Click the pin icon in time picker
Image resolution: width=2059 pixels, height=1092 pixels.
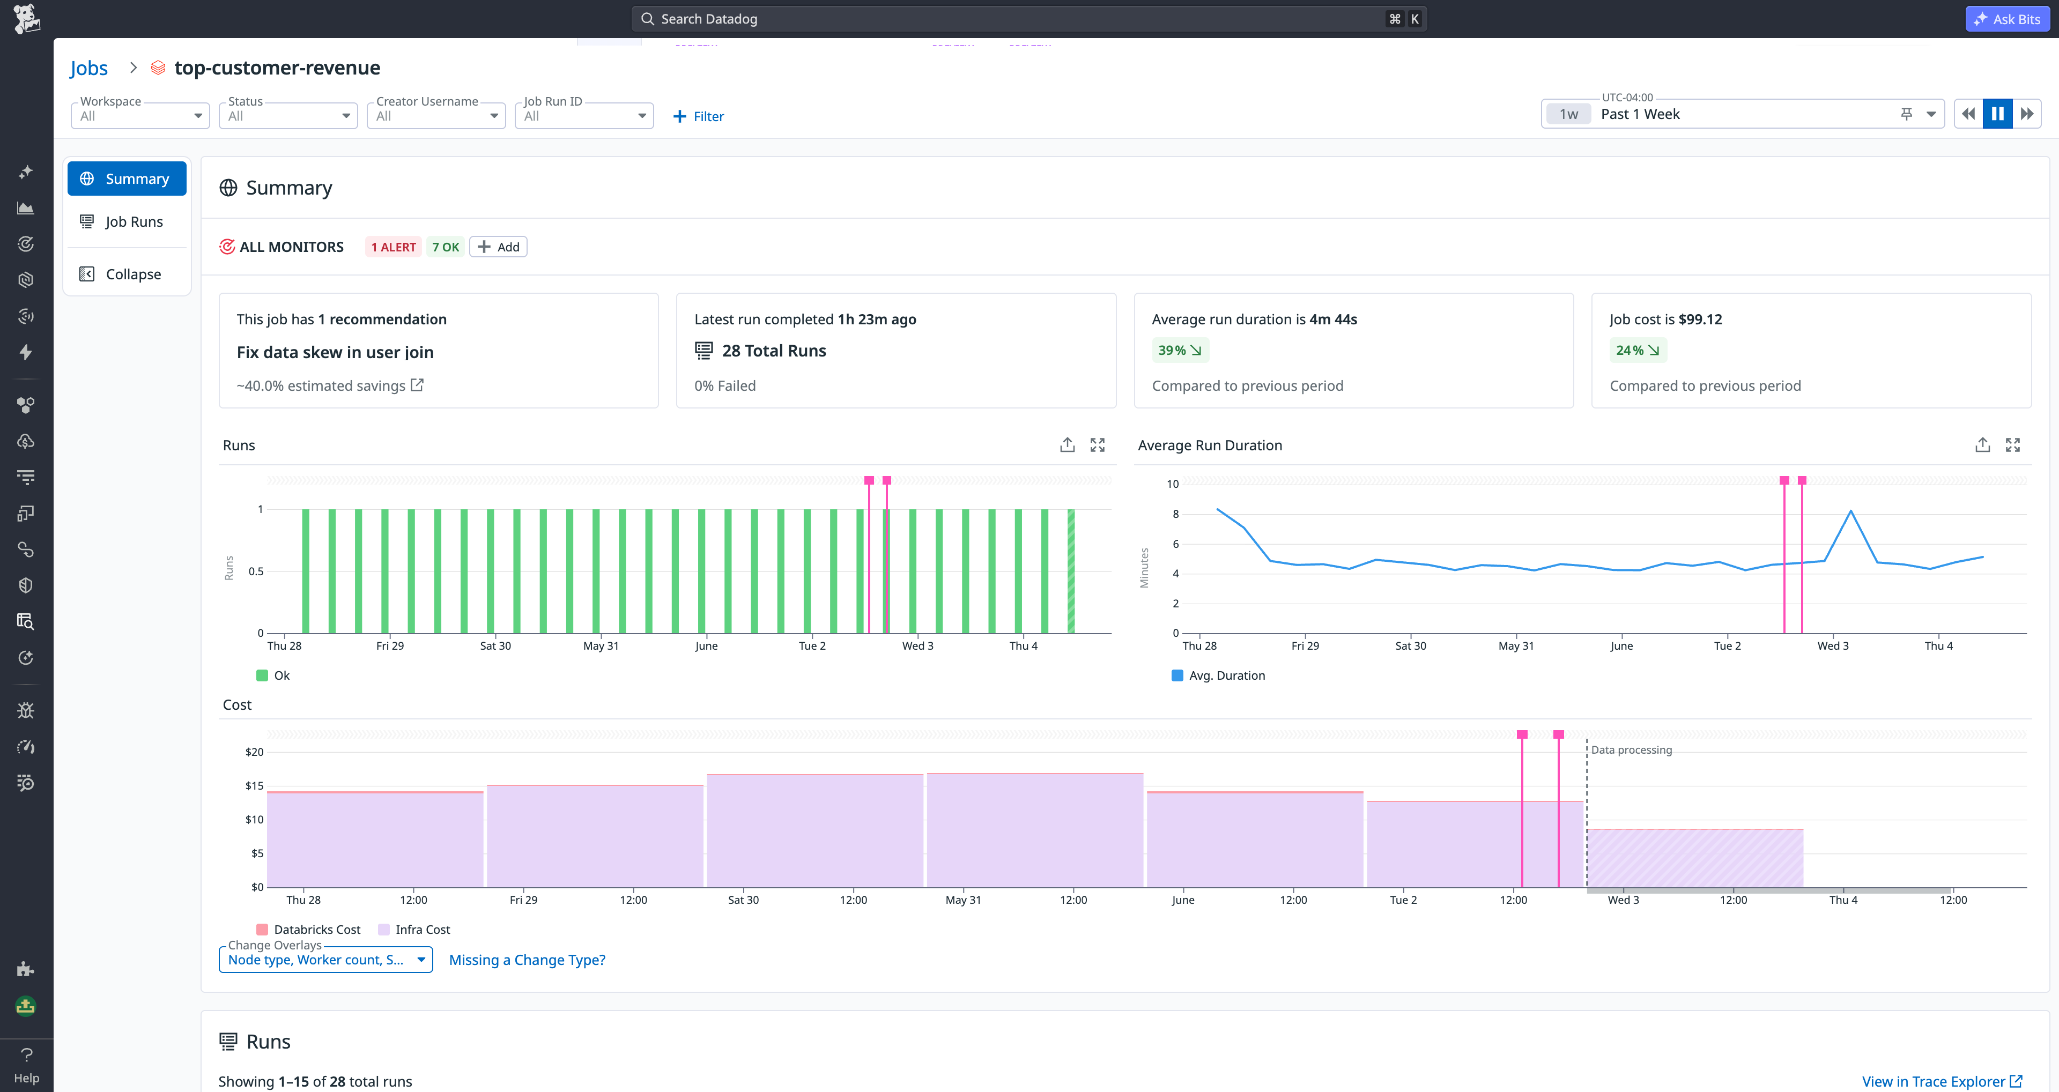coord(1906,114)
